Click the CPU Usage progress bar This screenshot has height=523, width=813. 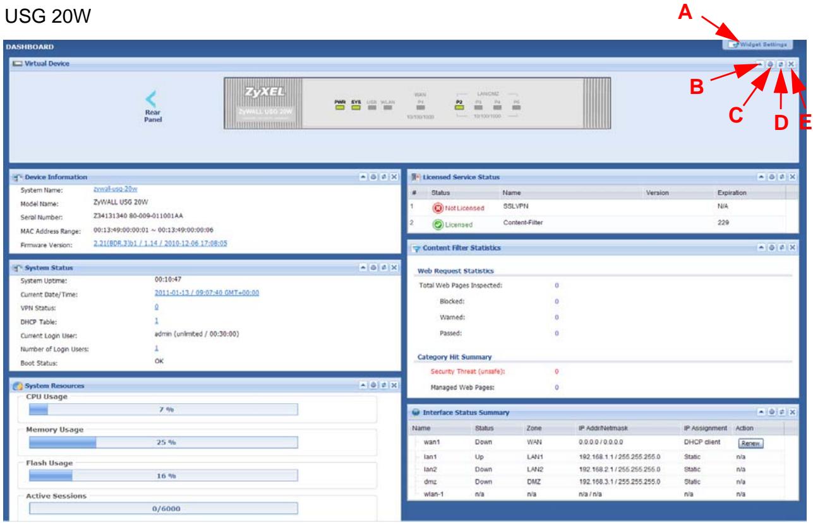pos(164,410)
